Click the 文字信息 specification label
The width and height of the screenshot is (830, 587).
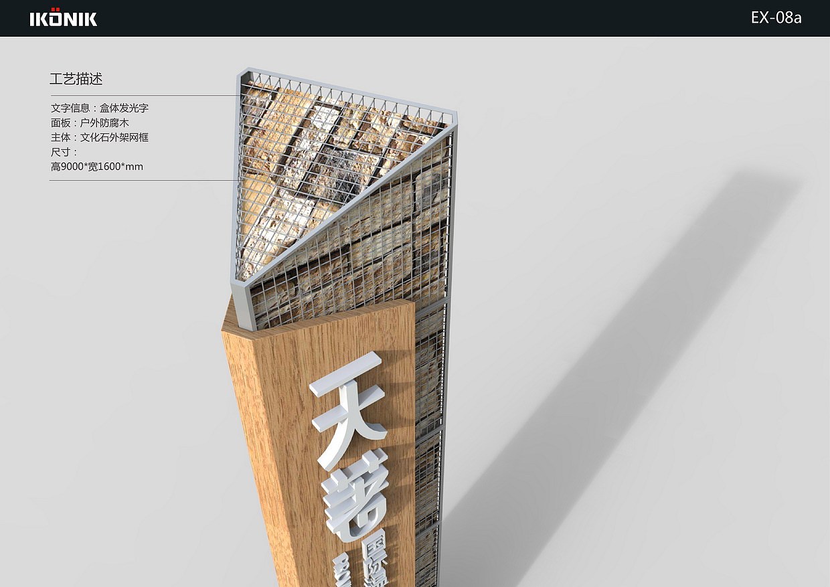pos(70,108)
